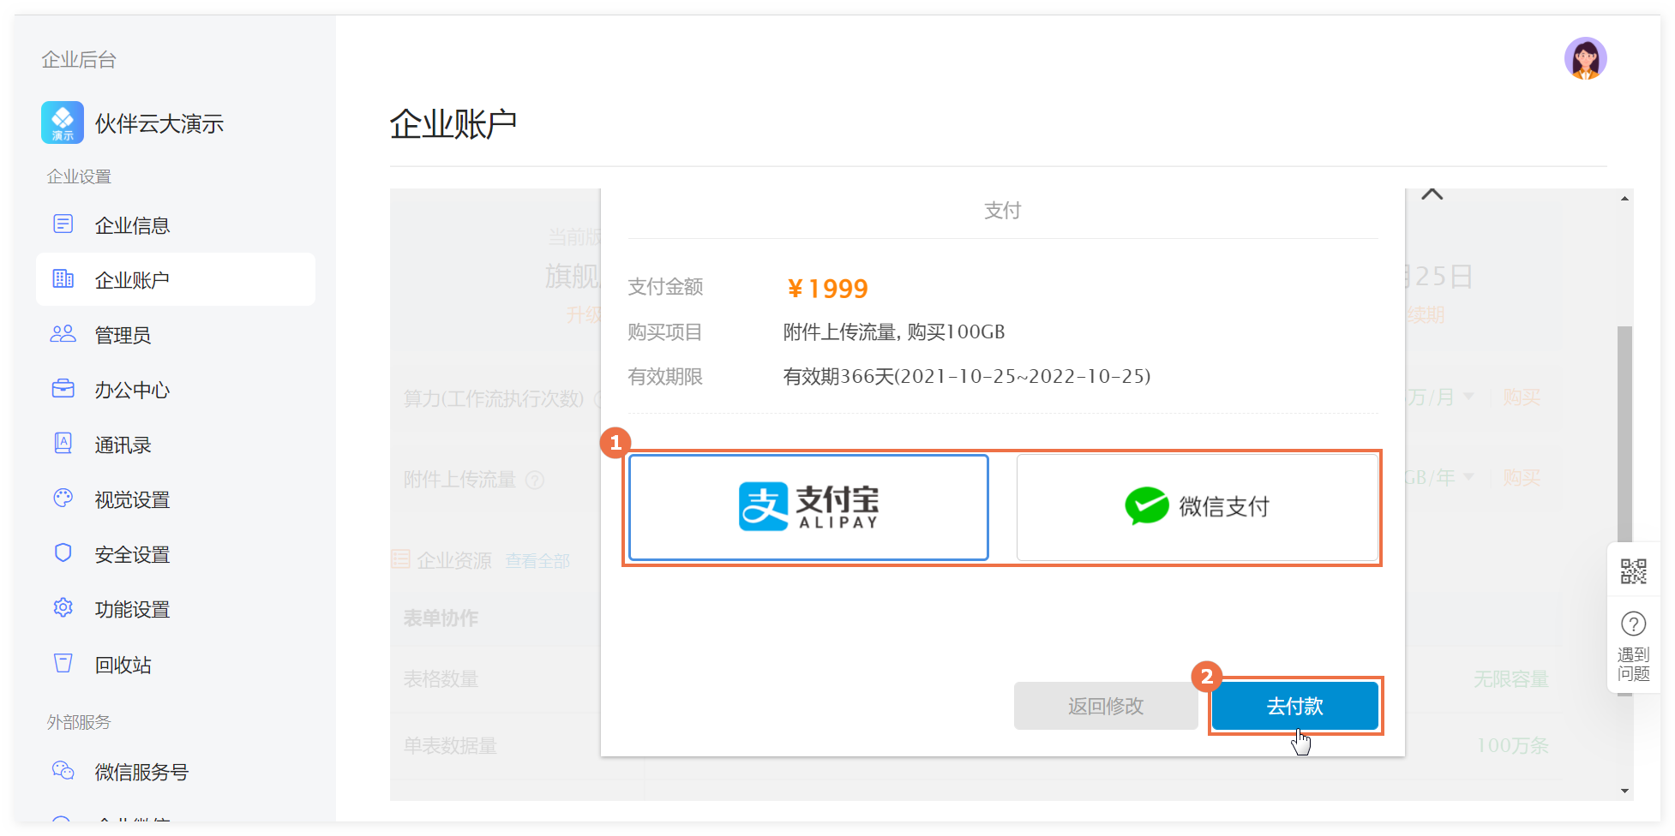Click the 视觉设置 palette icon
This screenshot has width=1675, height=836.
pyautogui.click(x=63, y=499)
